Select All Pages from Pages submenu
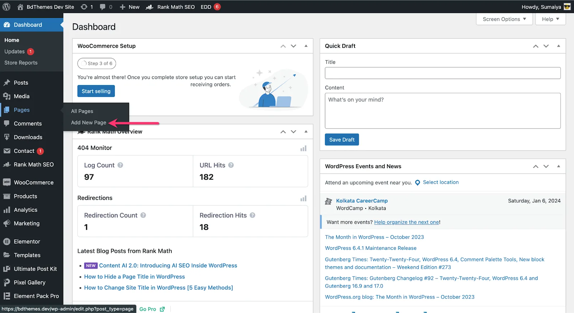The image size is (574, 313). point(82,111)
